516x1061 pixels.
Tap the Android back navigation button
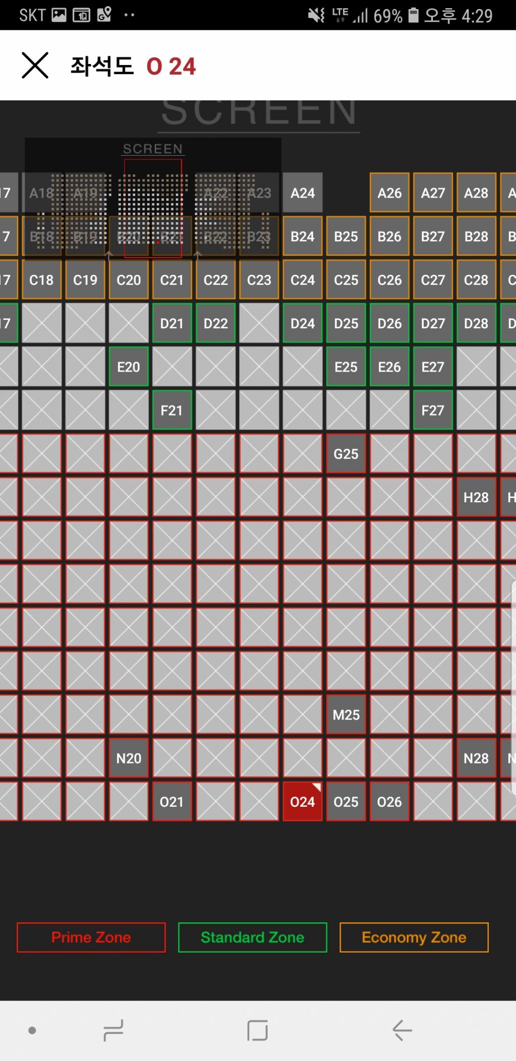(x=402, y=1030)
